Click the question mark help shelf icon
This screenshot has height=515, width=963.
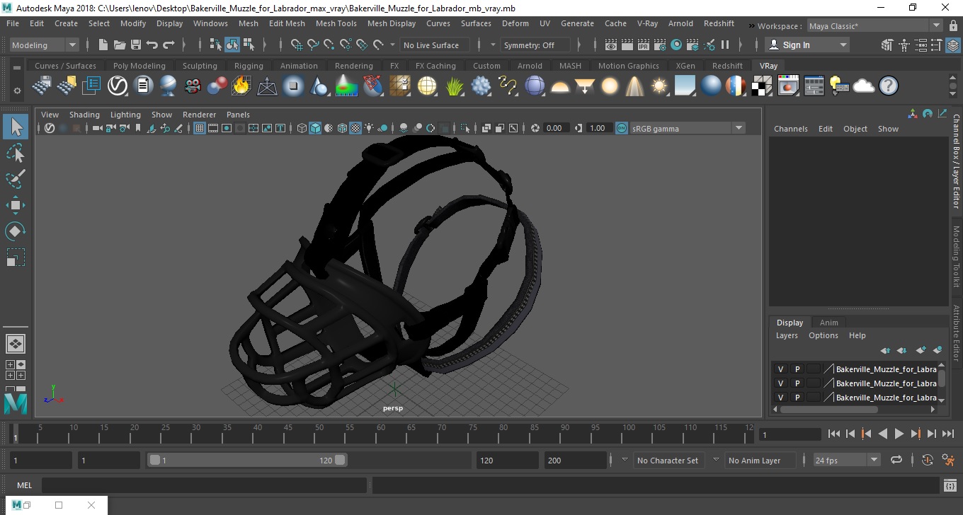tap(889, 86)
